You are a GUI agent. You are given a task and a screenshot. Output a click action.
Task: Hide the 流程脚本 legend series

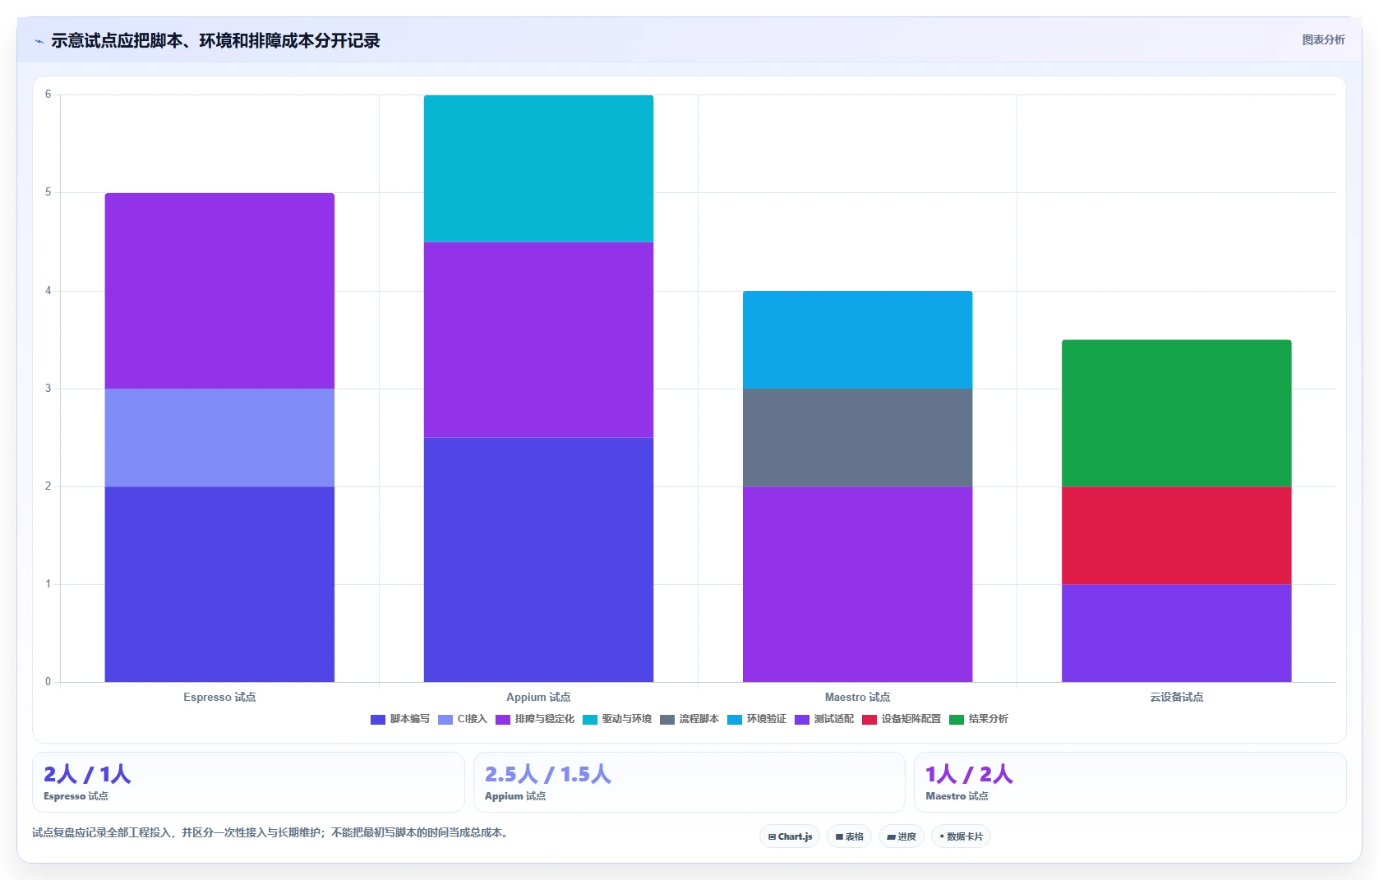point(689,719)
